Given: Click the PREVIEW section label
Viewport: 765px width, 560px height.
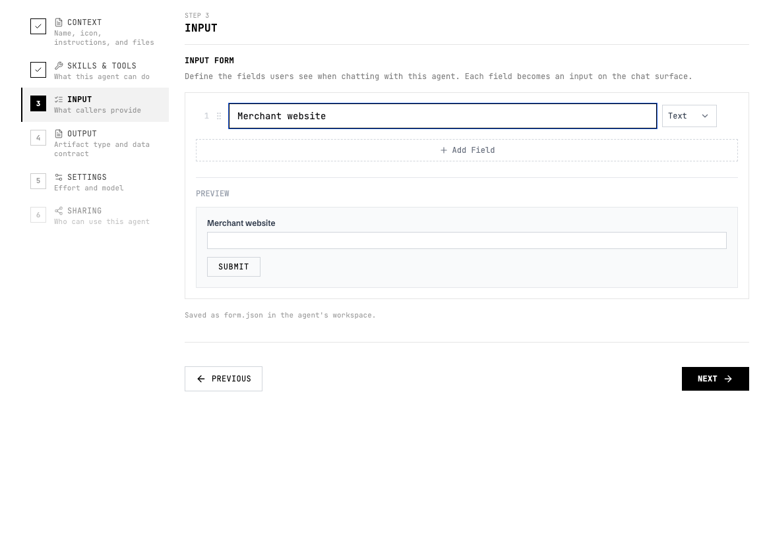Looking at the screenshot, I should pyautogui.click(x=213, y=194).
